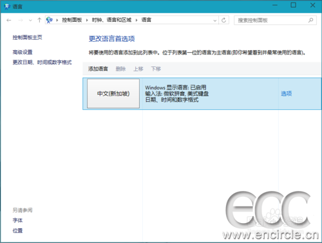Screen dimensions: 322x243
Task: Click 添加语言 toolbar button
Action: click(x=98, y=69)
